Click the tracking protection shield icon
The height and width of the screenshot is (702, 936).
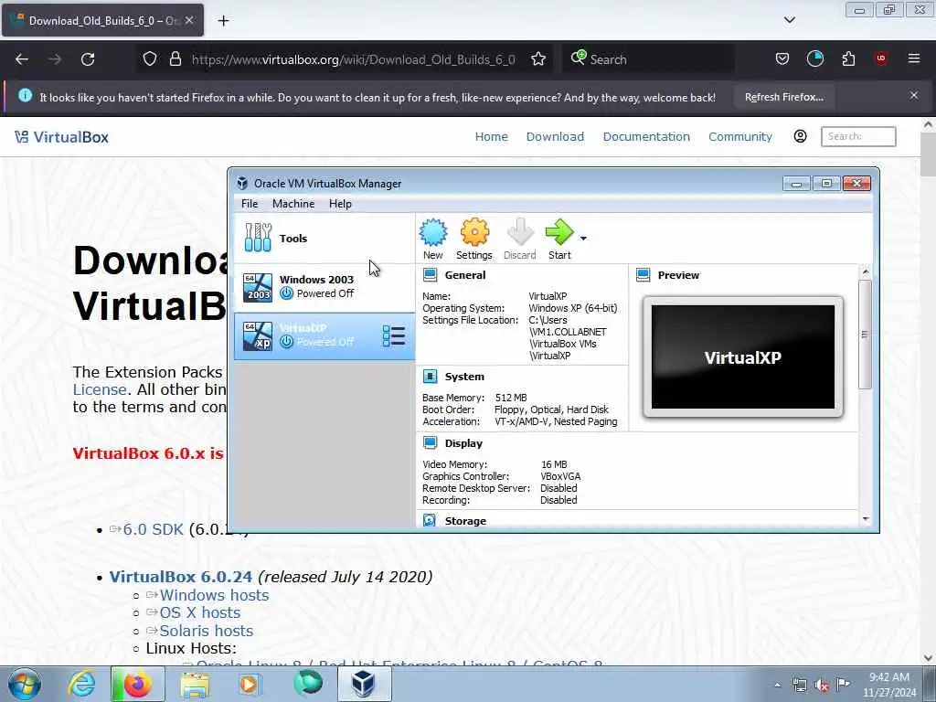pos(150,59)
